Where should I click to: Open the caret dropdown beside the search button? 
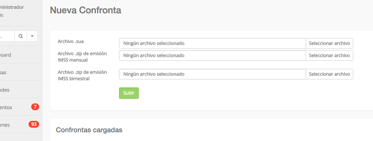(32, 36)
